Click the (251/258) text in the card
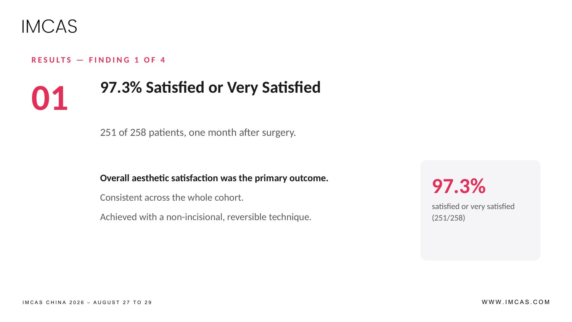The image size is (572, 322). coord(448,218)
